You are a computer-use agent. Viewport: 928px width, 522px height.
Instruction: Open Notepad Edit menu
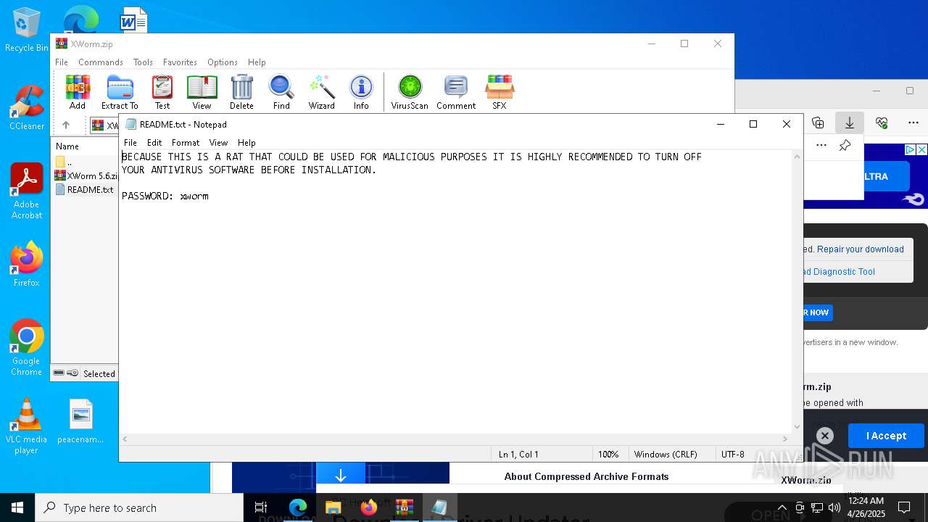coord(154,143)
